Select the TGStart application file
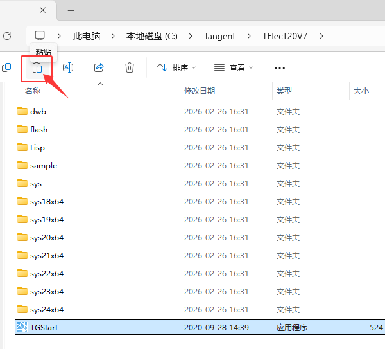Screen dimensions: 385x349 200,327
